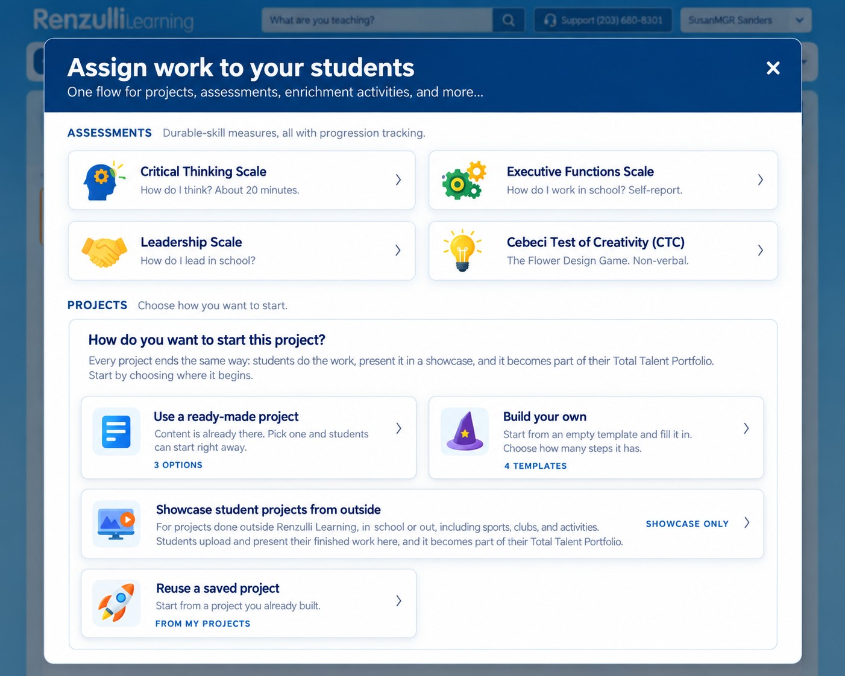Click the search magnifier icon in header
Image resolution: width=845 pixels, height=676 pixels.
(508, 20)
